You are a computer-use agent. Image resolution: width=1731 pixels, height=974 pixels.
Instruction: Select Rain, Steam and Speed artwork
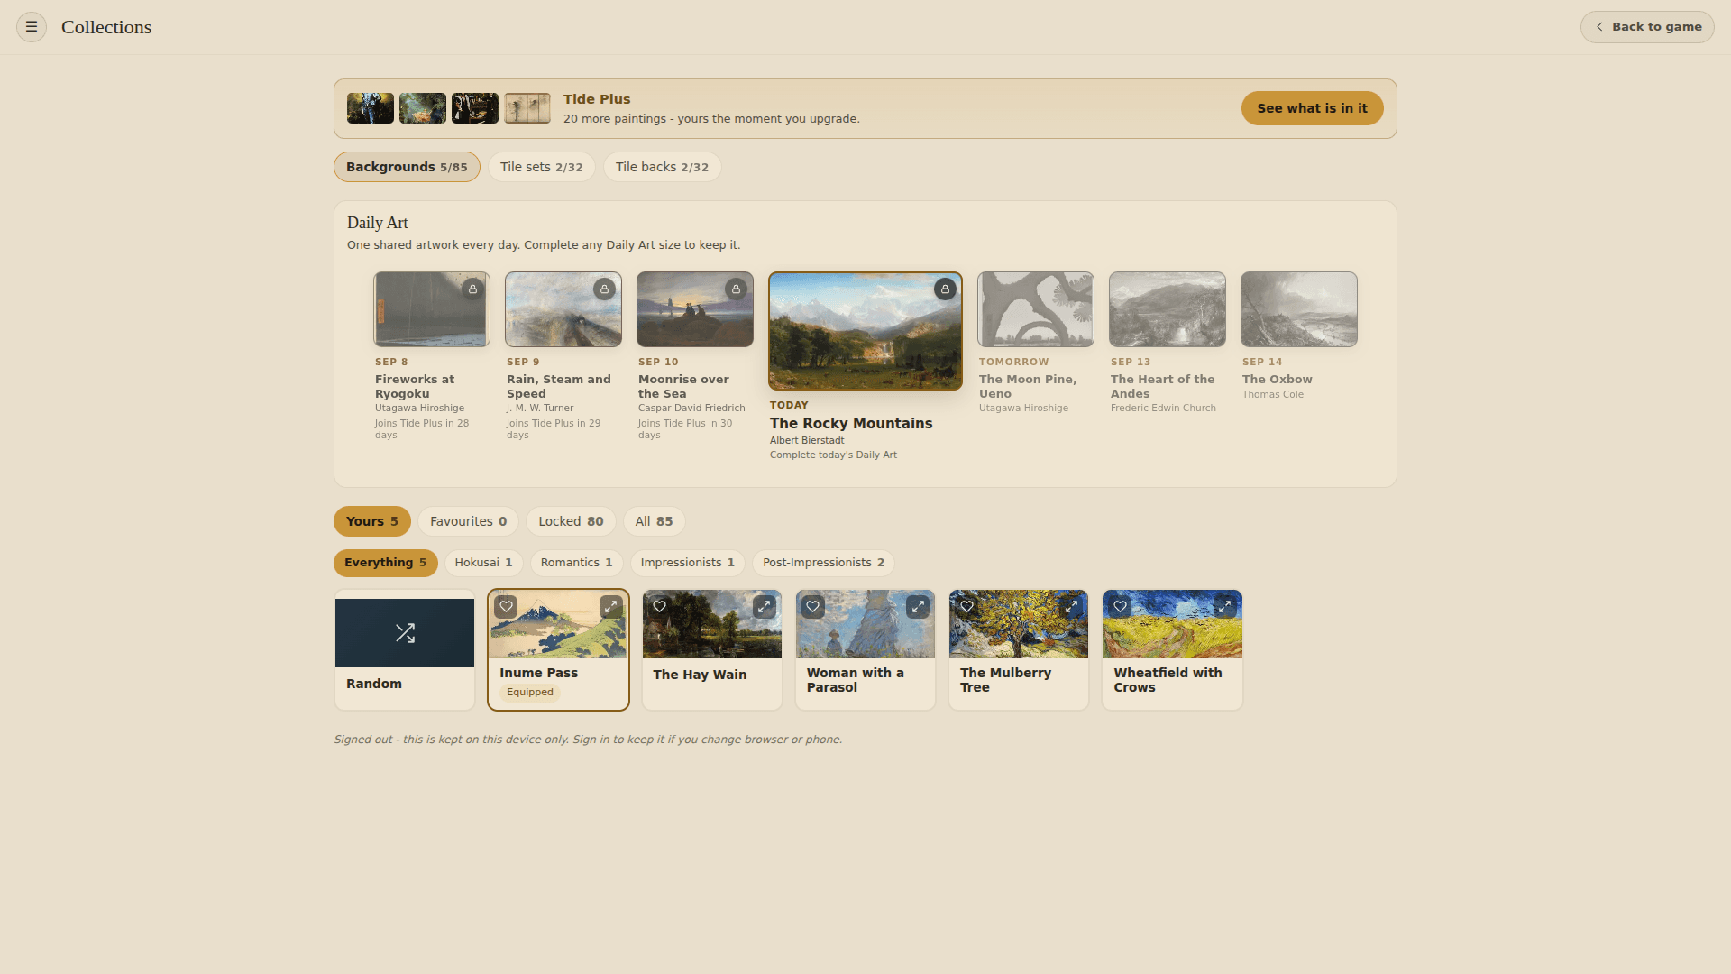563,309
